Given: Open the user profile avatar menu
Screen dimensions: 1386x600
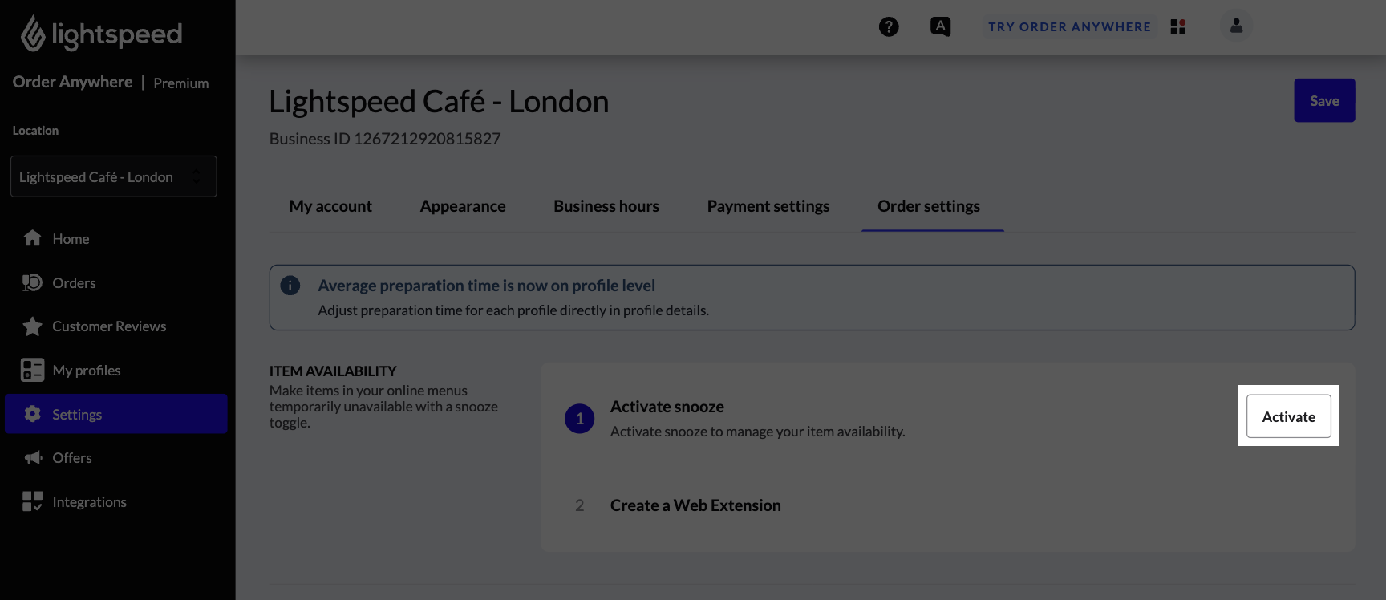Looking at the screenshot, I should click(x=1236, y=26).
